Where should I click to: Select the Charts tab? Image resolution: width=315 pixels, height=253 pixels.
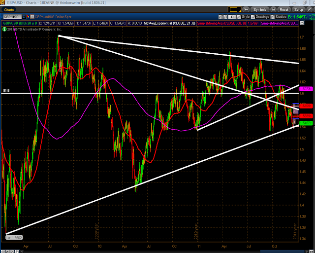(10, 9)
